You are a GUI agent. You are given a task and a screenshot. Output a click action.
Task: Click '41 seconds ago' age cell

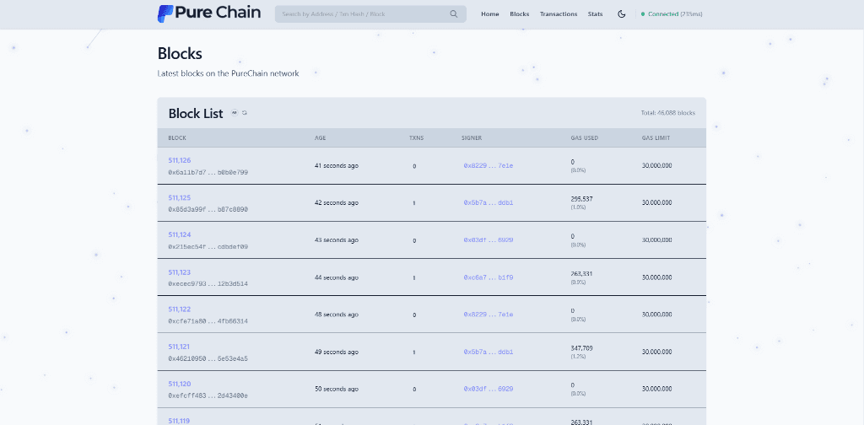click(x=337, y=166)
